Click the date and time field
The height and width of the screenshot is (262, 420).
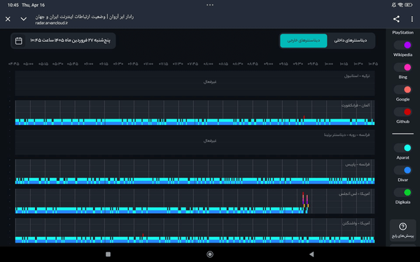[63, 41]
